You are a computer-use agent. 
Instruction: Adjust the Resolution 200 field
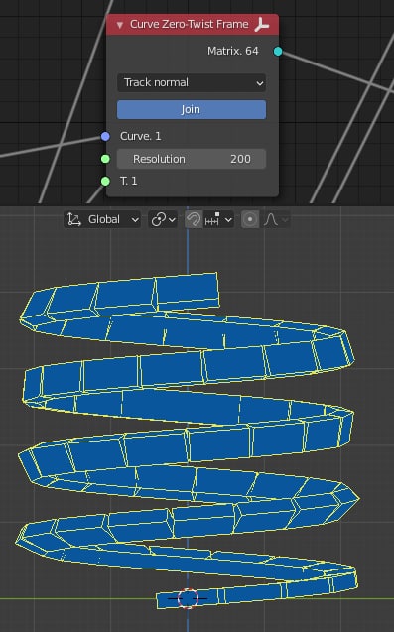(x=192, y=159)
